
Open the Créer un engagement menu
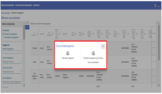[8, 5]
